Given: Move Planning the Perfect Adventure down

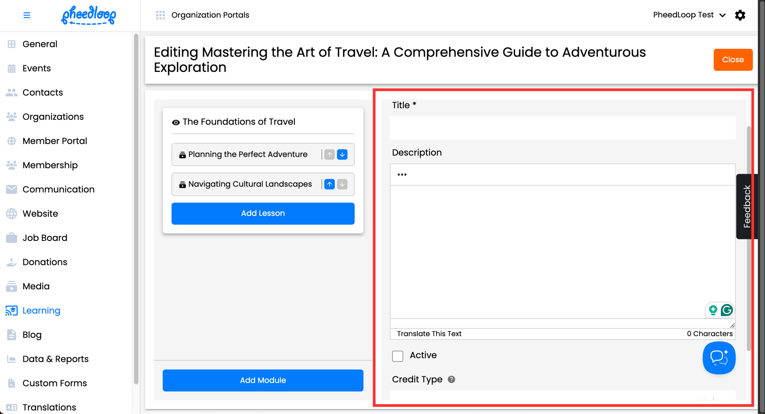Looking at the screenshot, I should pyautogui.click(x=342, y=154).
